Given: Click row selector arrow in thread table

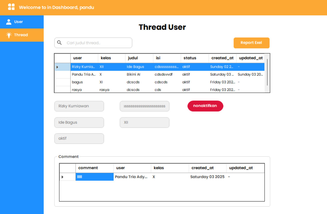Looking at the screenshot, I should tap(57, 67).
